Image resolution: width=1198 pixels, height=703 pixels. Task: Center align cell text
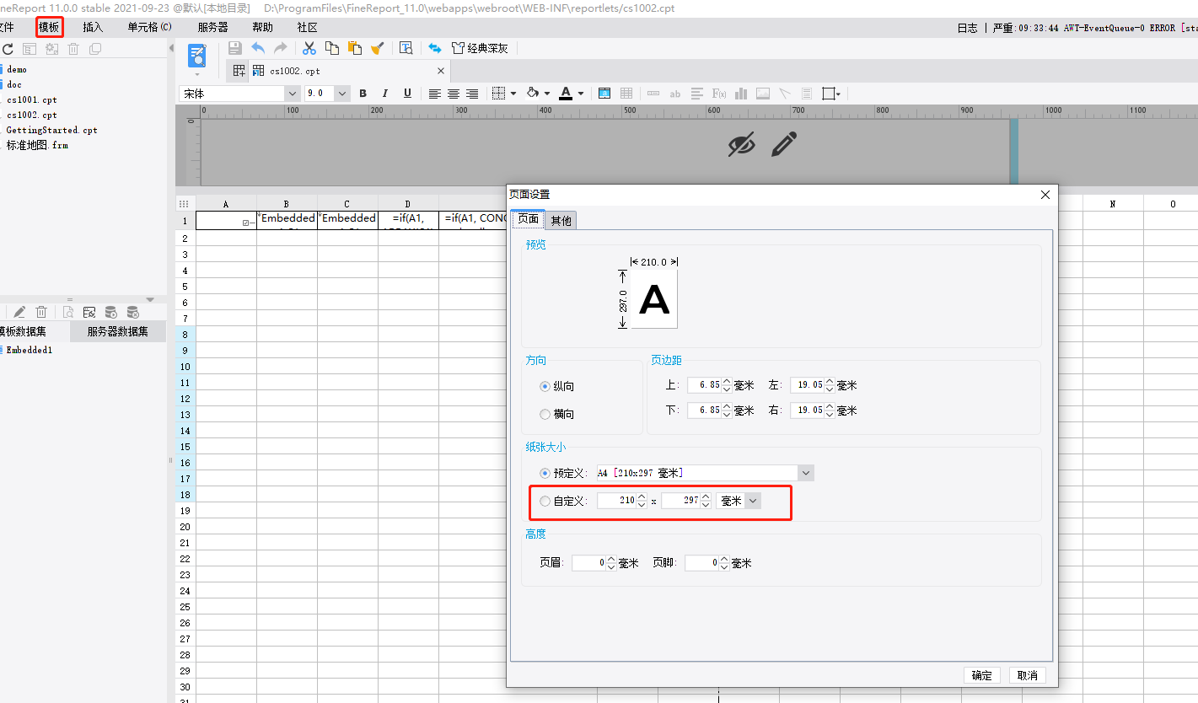tap(454, 94)
